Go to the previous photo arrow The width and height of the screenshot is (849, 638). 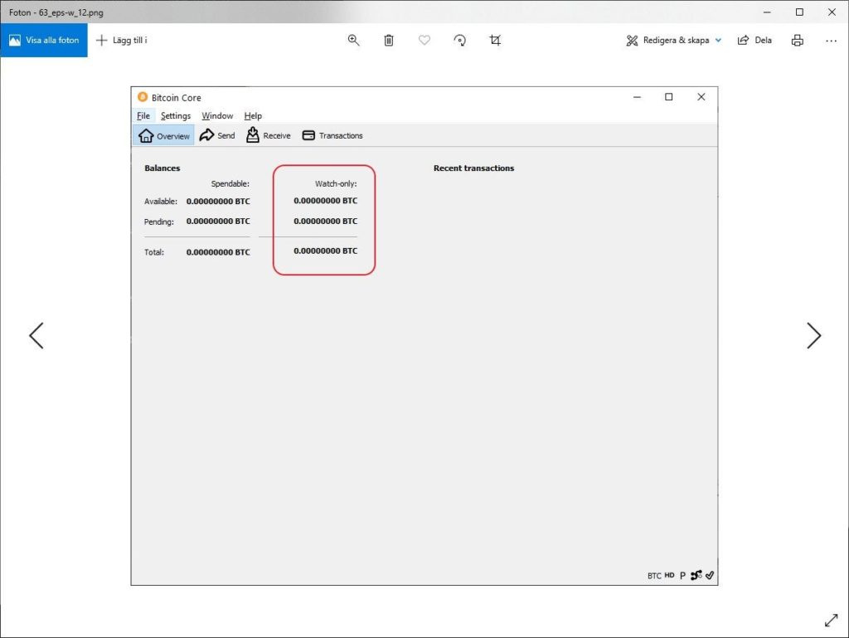(36, 336)
